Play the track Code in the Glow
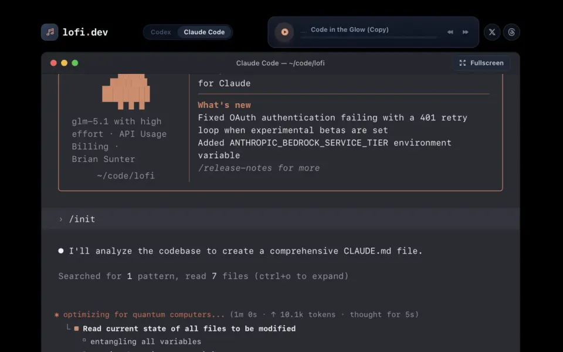The height and width of the screenshot is (352, 563). tap(284, 32)
